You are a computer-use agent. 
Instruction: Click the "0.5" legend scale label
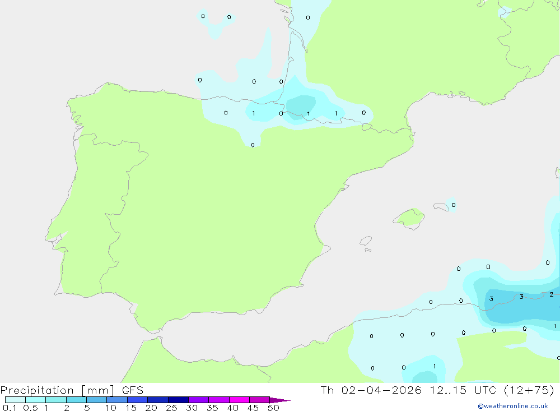[30, 408]
